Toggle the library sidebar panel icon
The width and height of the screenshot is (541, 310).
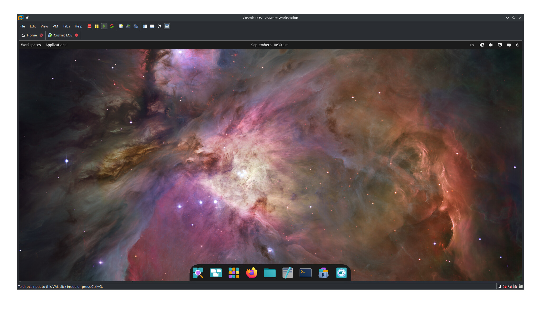145,26
